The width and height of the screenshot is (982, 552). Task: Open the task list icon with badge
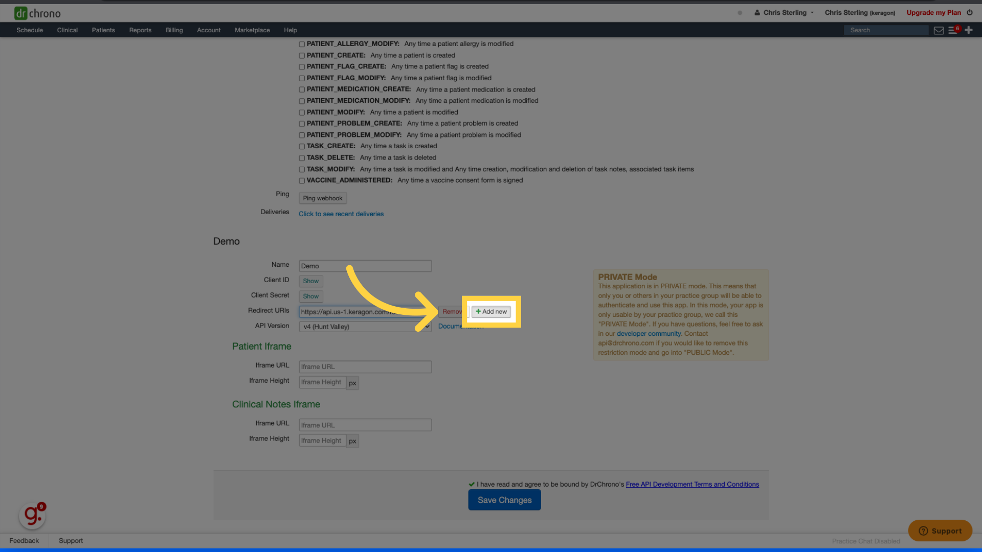(x=954, y=30)
